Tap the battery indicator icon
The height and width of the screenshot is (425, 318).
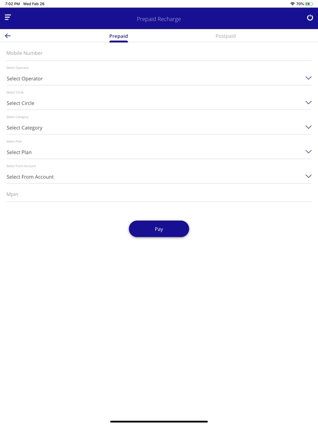pos(309,4)
